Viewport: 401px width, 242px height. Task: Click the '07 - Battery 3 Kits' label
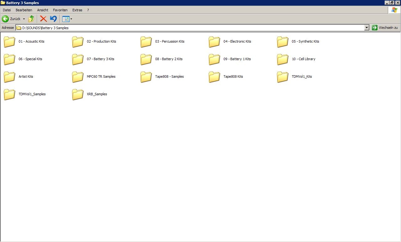101,59
